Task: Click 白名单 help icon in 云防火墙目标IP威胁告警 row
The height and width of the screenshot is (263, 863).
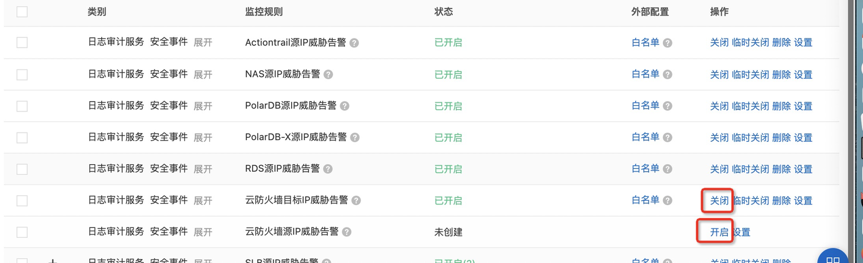Action: (667, 201)
